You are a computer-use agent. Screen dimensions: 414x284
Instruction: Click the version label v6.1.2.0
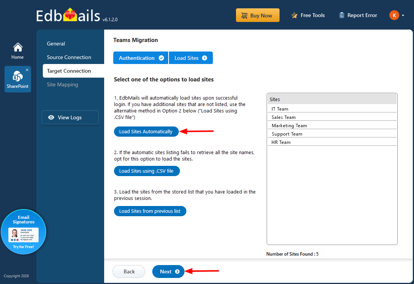point(110,20)
